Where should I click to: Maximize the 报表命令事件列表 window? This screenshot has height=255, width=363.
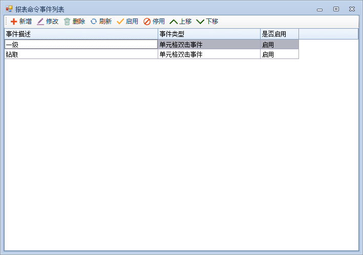coord(336,9)
